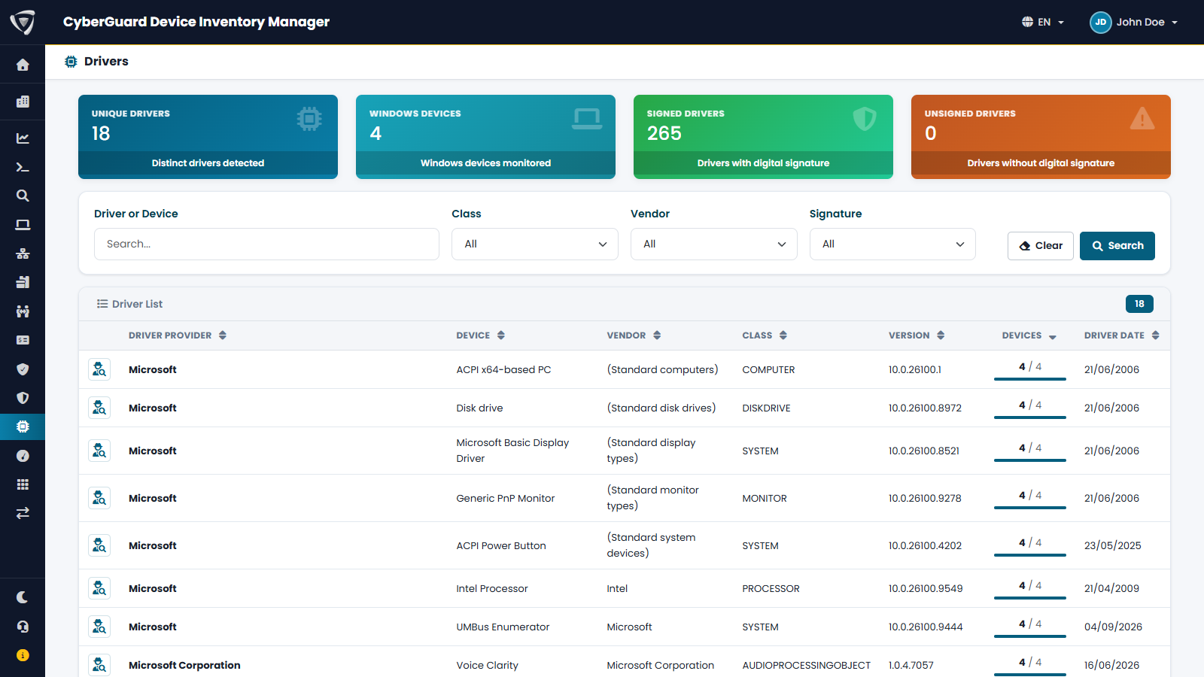Select the active chip Drivers sidebar icon
This screenshot has height=677, width=1204.
point(23,427)
